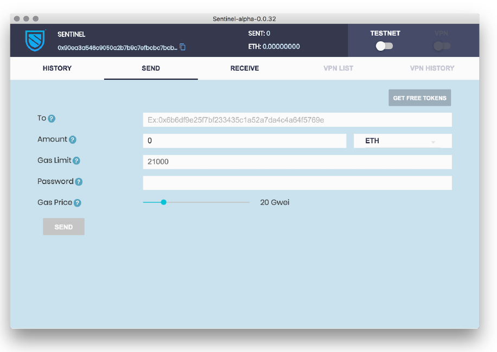The image size is (497, 352).
Task: Click the GET FREE TOKENS button
Action: [x=419, y=98]
